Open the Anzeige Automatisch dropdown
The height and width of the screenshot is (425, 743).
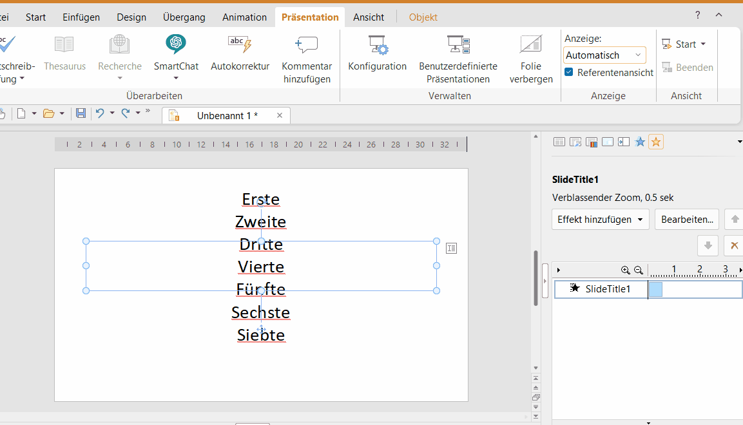tap(604, 55)
